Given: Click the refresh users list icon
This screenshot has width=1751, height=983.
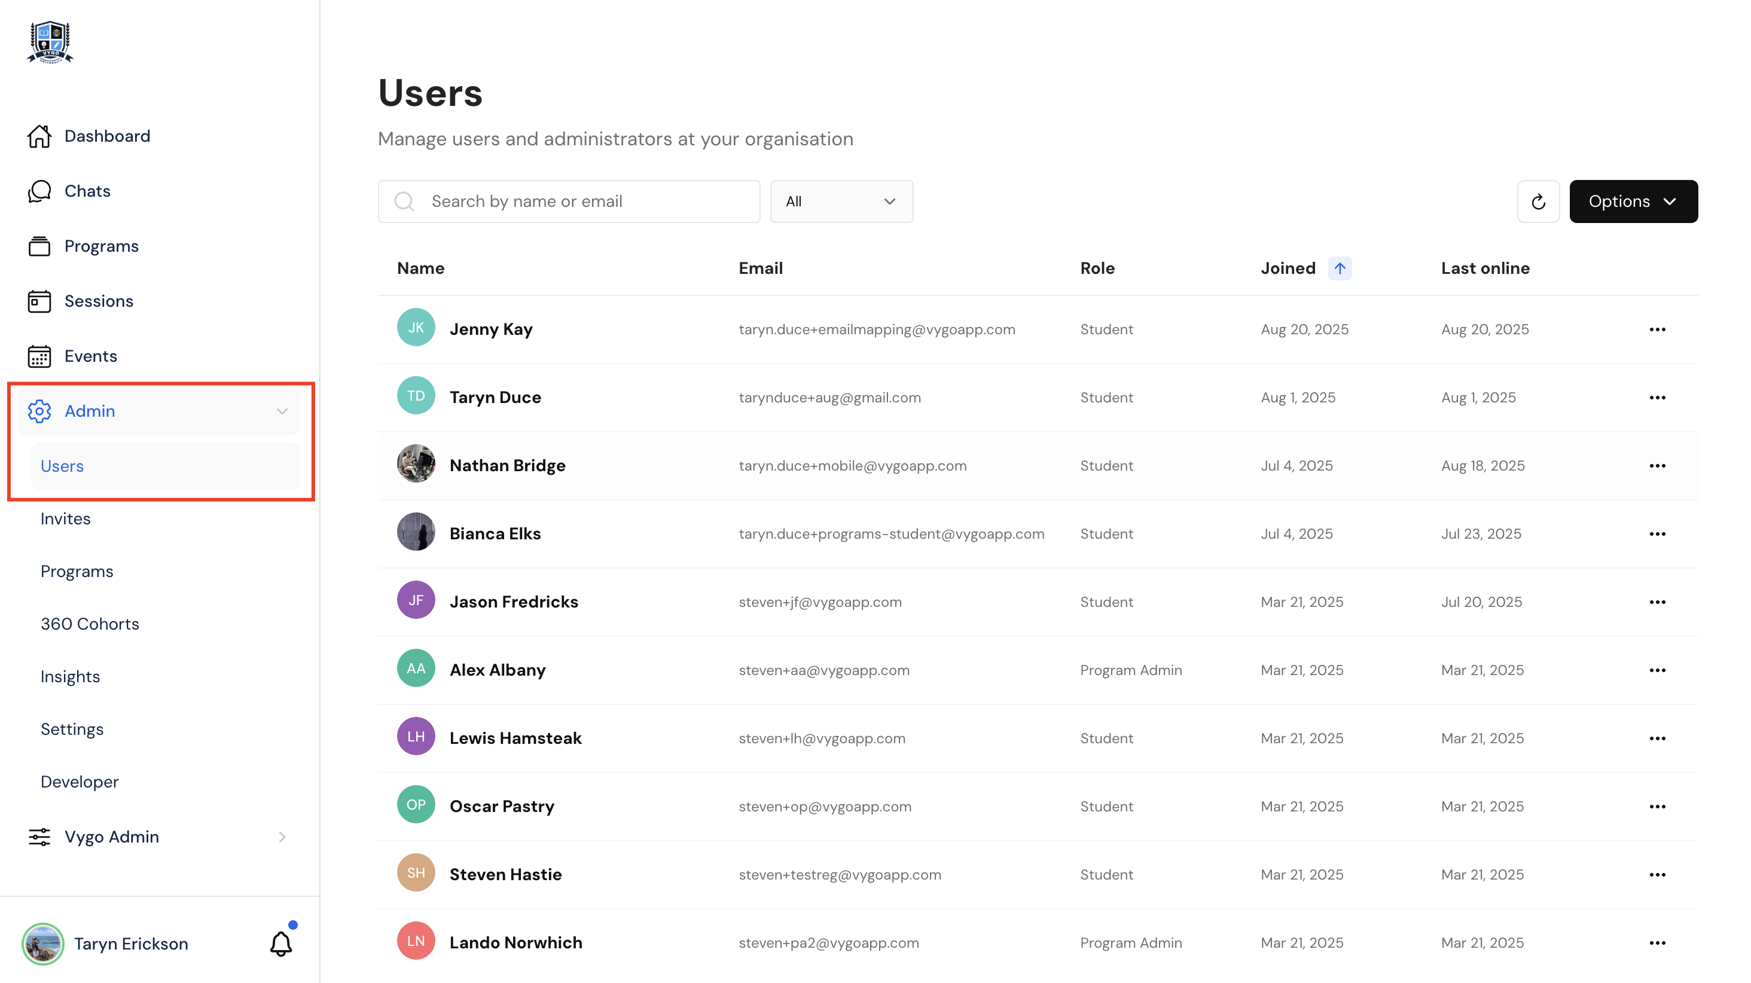Looking at the screenshot, I should pos(1538,202).
